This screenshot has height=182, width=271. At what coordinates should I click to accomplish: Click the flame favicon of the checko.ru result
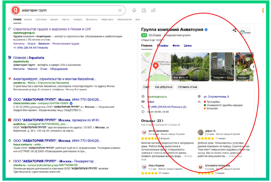9,161
